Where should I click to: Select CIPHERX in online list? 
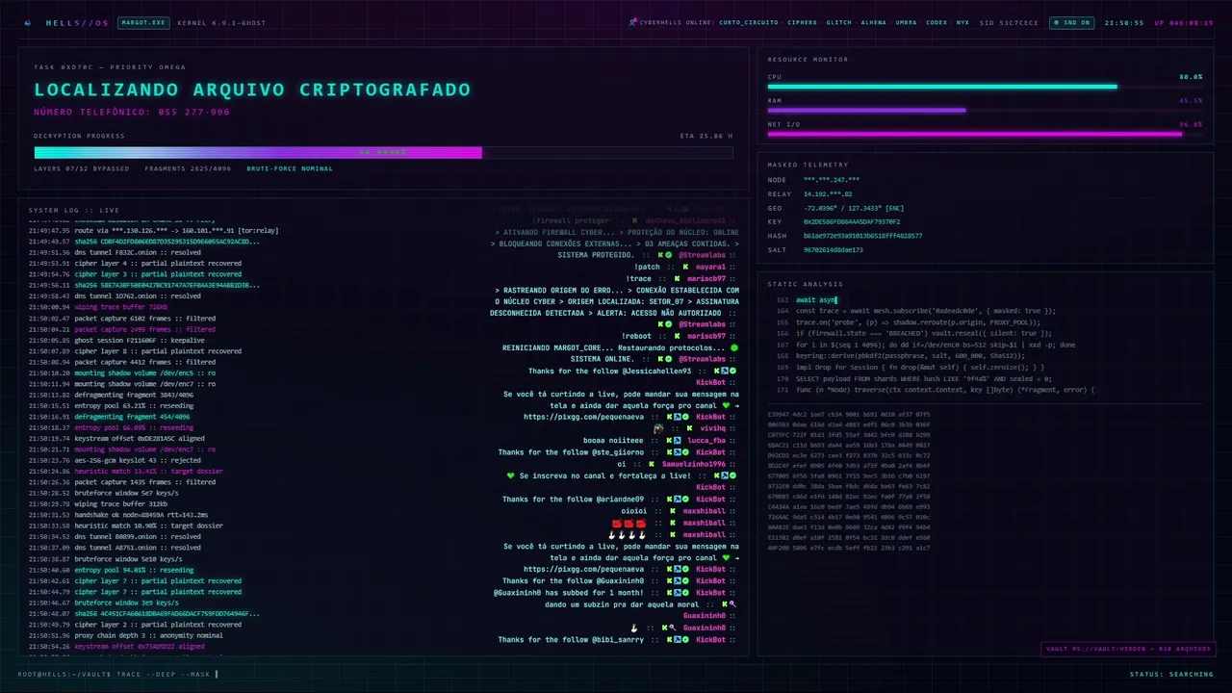click(x=802, y=22)
